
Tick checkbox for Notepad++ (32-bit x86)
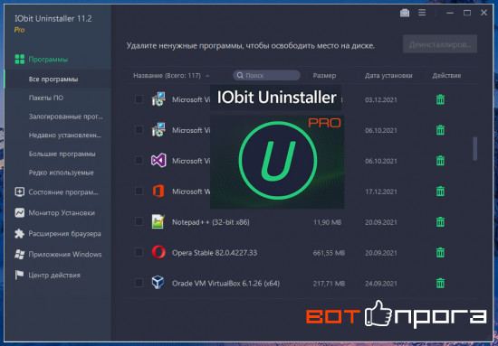(x=139, y=221)
